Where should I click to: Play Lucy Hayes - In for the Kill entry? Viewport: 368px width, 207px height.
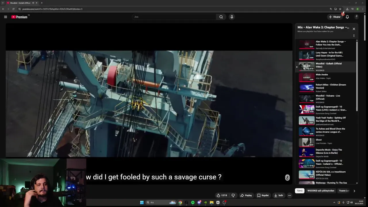[x=325, y=56]
